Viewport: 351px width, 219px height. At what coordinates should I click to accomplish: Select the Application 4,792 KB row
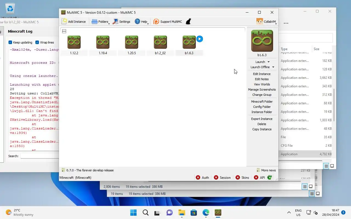click(306, 154)
